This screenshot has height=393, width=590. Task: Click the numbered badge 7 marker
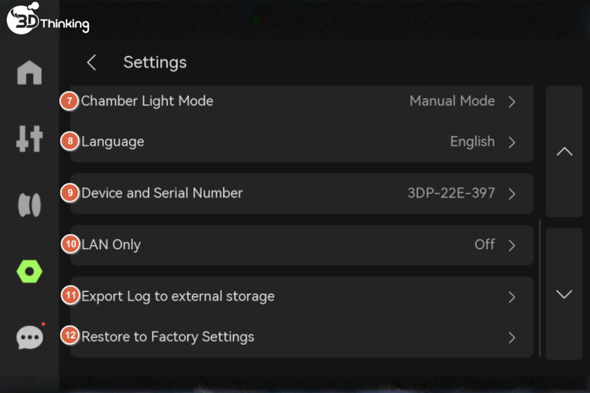coord(70,101)
